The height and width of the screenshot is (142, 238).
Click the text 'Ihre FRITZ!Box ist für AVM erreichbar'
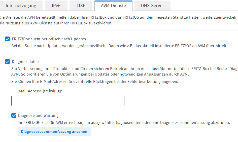[x=124, y=123]
